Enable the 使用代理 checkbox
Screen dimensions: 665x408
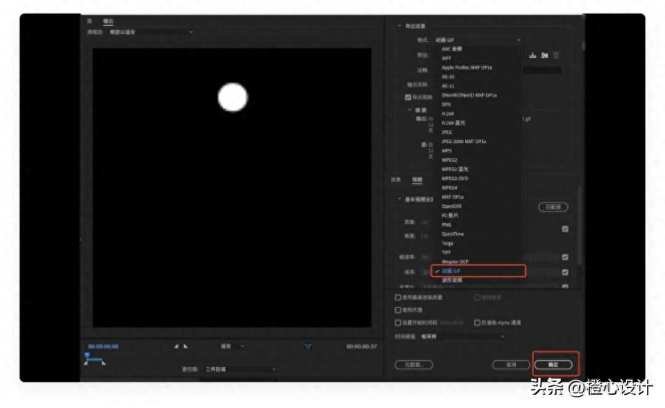pos(398,310)
